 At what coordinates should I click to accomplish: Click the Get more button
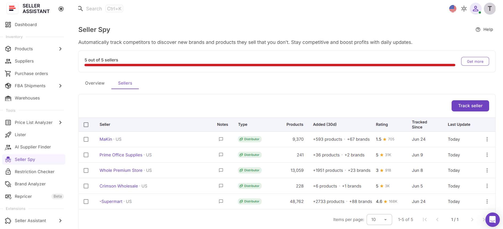click(475, 61)
